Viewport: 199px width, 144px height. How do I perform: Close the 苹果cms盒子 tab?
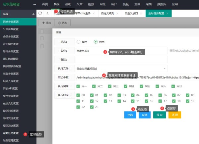(94, 14)
